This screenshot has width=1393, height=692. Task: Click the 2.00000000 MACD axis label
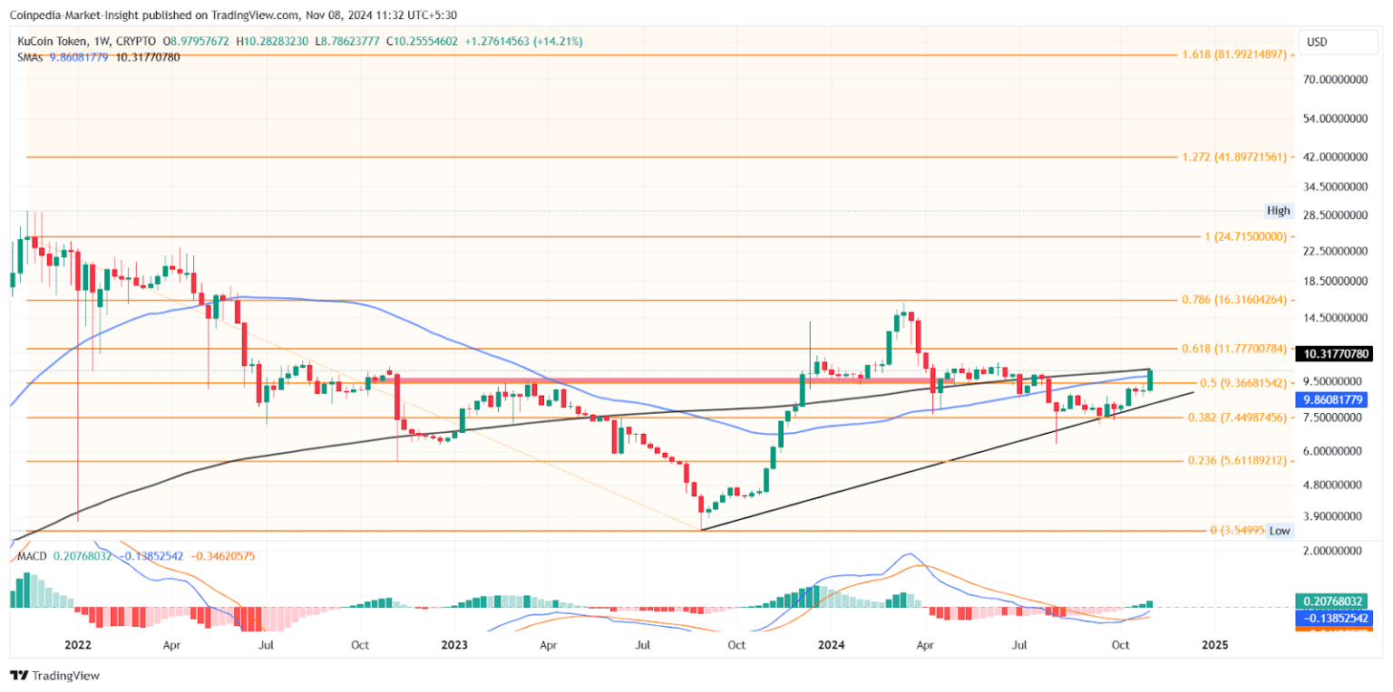pyautogui.click(x=1332, y=551)
